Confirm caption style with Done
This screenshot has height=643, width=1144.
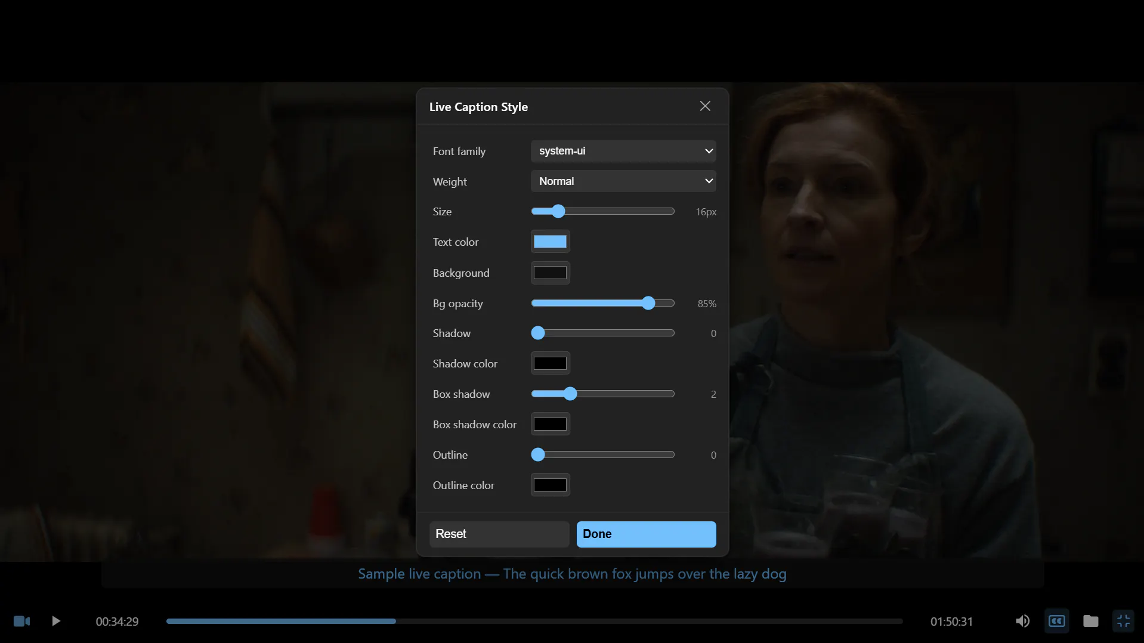(x=646, y=534)
